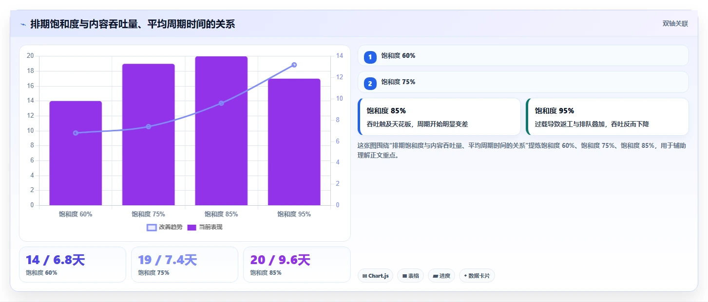Image resolution: width=708 pixels, height=302 pixels.
Task: Click the 饱和度 75% purple bar
Action: point(149,134)
